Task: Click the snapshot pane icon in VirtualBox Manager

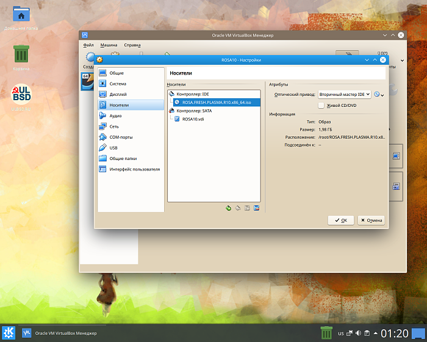Action: point(396,186)
